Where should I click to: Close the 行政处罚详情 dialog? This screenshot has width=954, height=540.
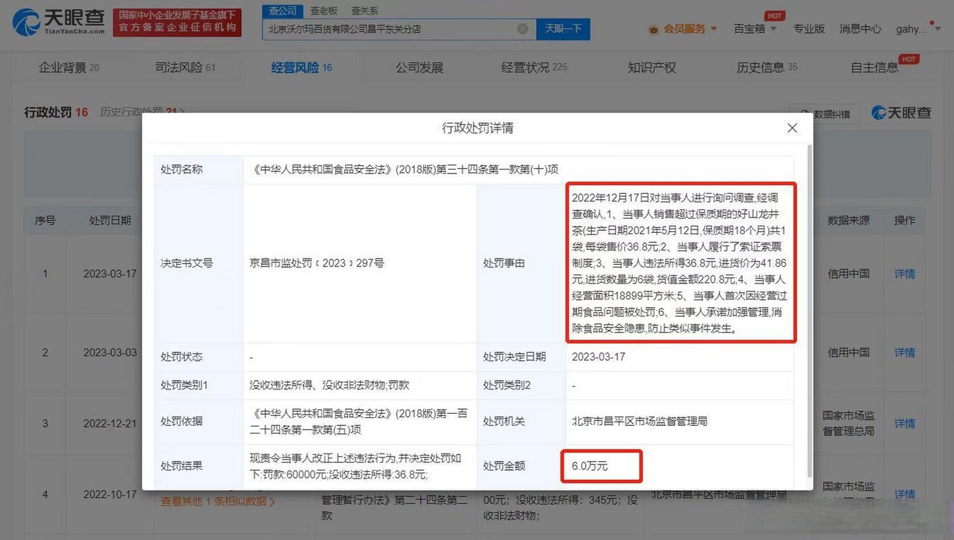click(x=792, y=128)
